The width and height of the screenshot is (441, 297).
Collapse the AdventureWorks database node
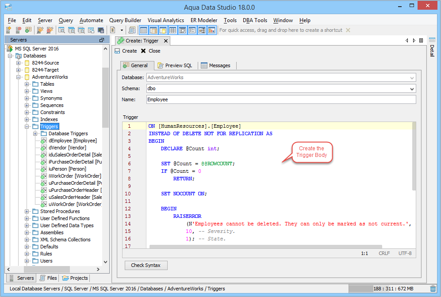(19, 77)
